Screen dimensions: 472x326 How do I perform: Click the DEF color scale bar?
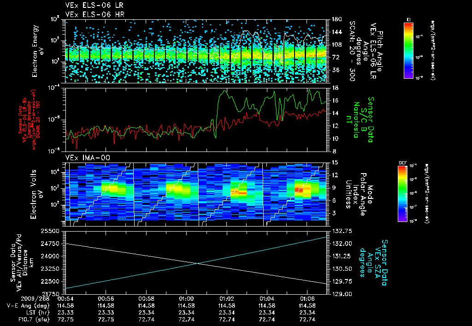point(403,194)
